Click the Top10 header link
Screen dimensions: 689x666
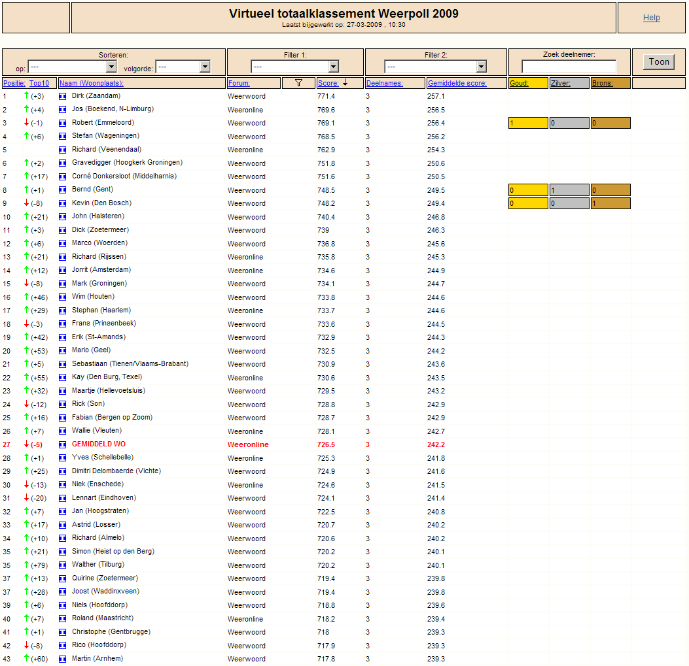[39, 83]
